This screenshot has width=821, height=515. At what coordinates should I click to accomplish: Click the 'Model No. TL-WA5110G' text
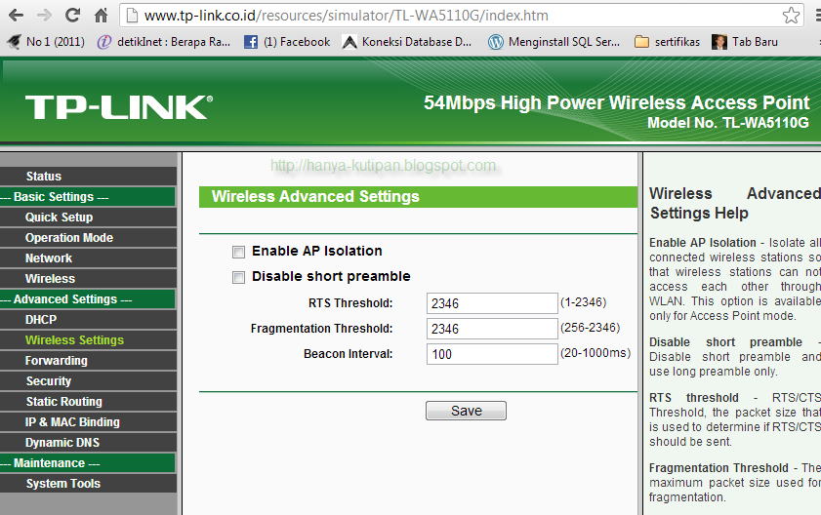[728, 123]
